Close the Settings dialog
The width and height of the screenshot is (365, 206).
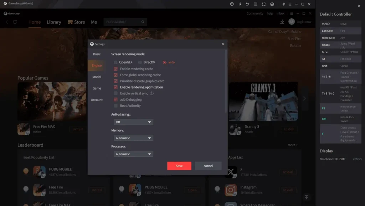pos(223,44)
